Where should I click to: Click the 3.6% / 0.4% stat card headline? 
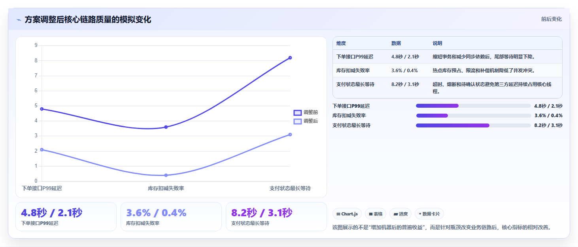click(x=156, y=213)
